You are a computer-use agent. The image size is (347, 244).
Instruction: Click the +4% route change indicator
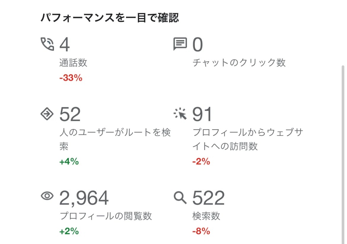point(69,161)
